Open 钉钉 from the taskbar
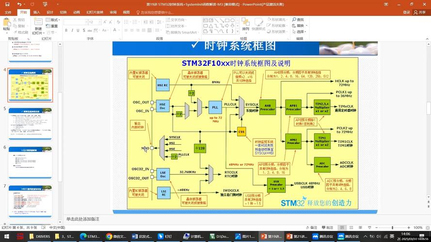 [x=165, y=236]
